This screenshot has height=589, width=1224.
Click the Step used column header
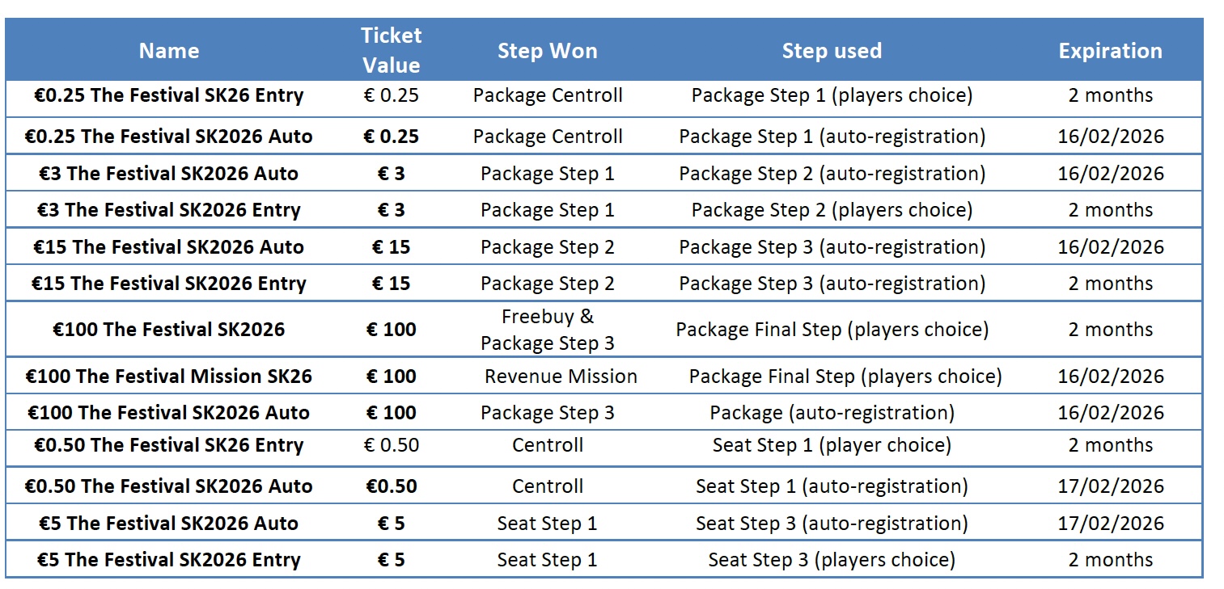831,51
